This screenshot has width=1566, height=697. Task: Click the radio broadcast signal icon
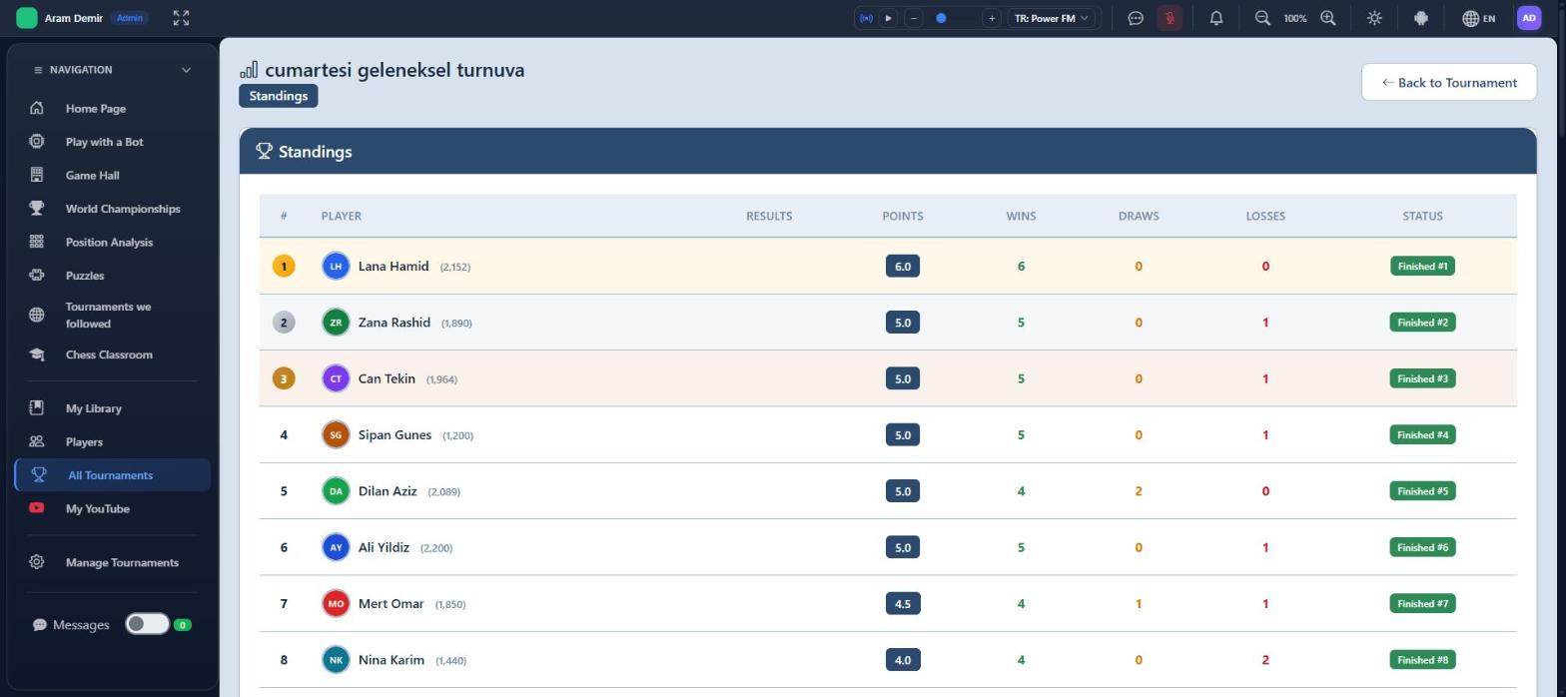coord(866,18)
